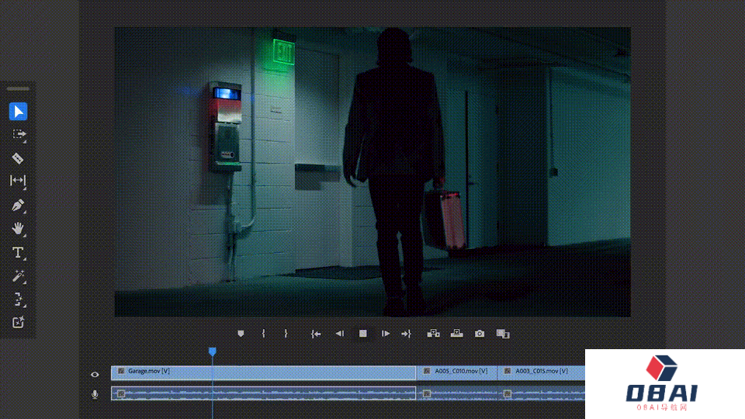Add a marker with the marker button
Viewport: 745px width, 419px height.
point(241,334)
